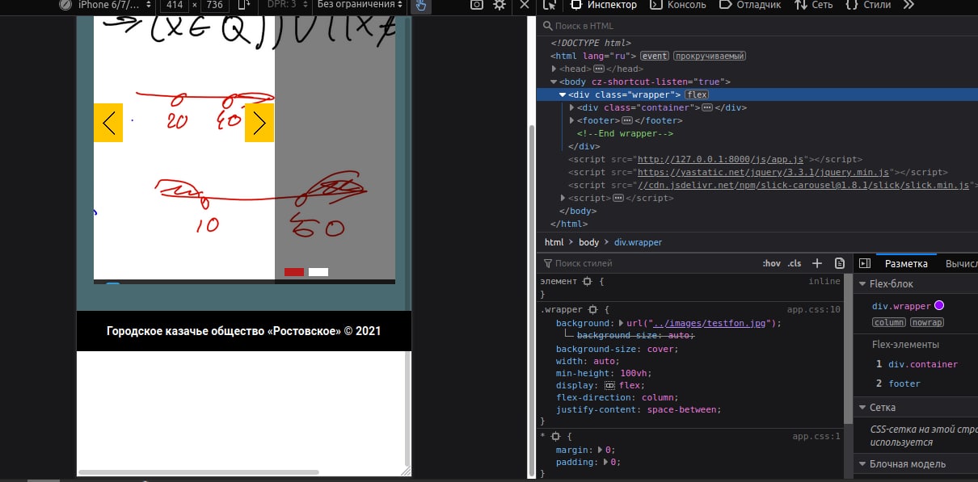978x482 pixels.
Task: Switch to the Инспектор tab
Action: pyautogui.click(x=603, y=5)
